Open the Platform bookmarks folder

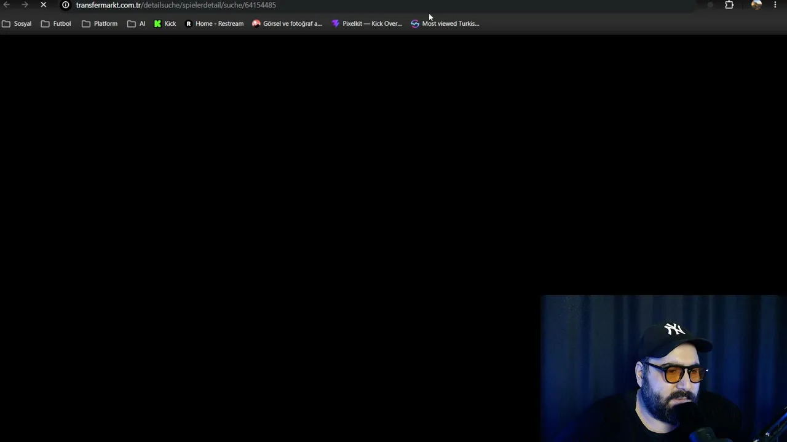coord(100,23)
